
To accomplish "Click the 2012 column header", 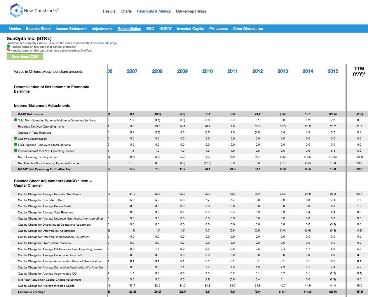I will point(258,71).
